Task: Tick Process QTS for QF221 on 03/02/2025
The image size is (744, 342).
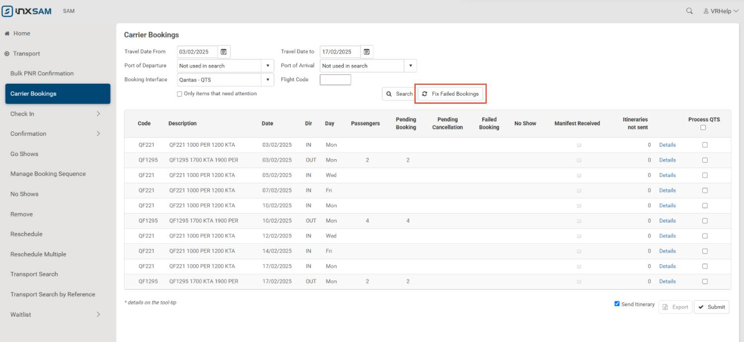Action: pos(705,145)
